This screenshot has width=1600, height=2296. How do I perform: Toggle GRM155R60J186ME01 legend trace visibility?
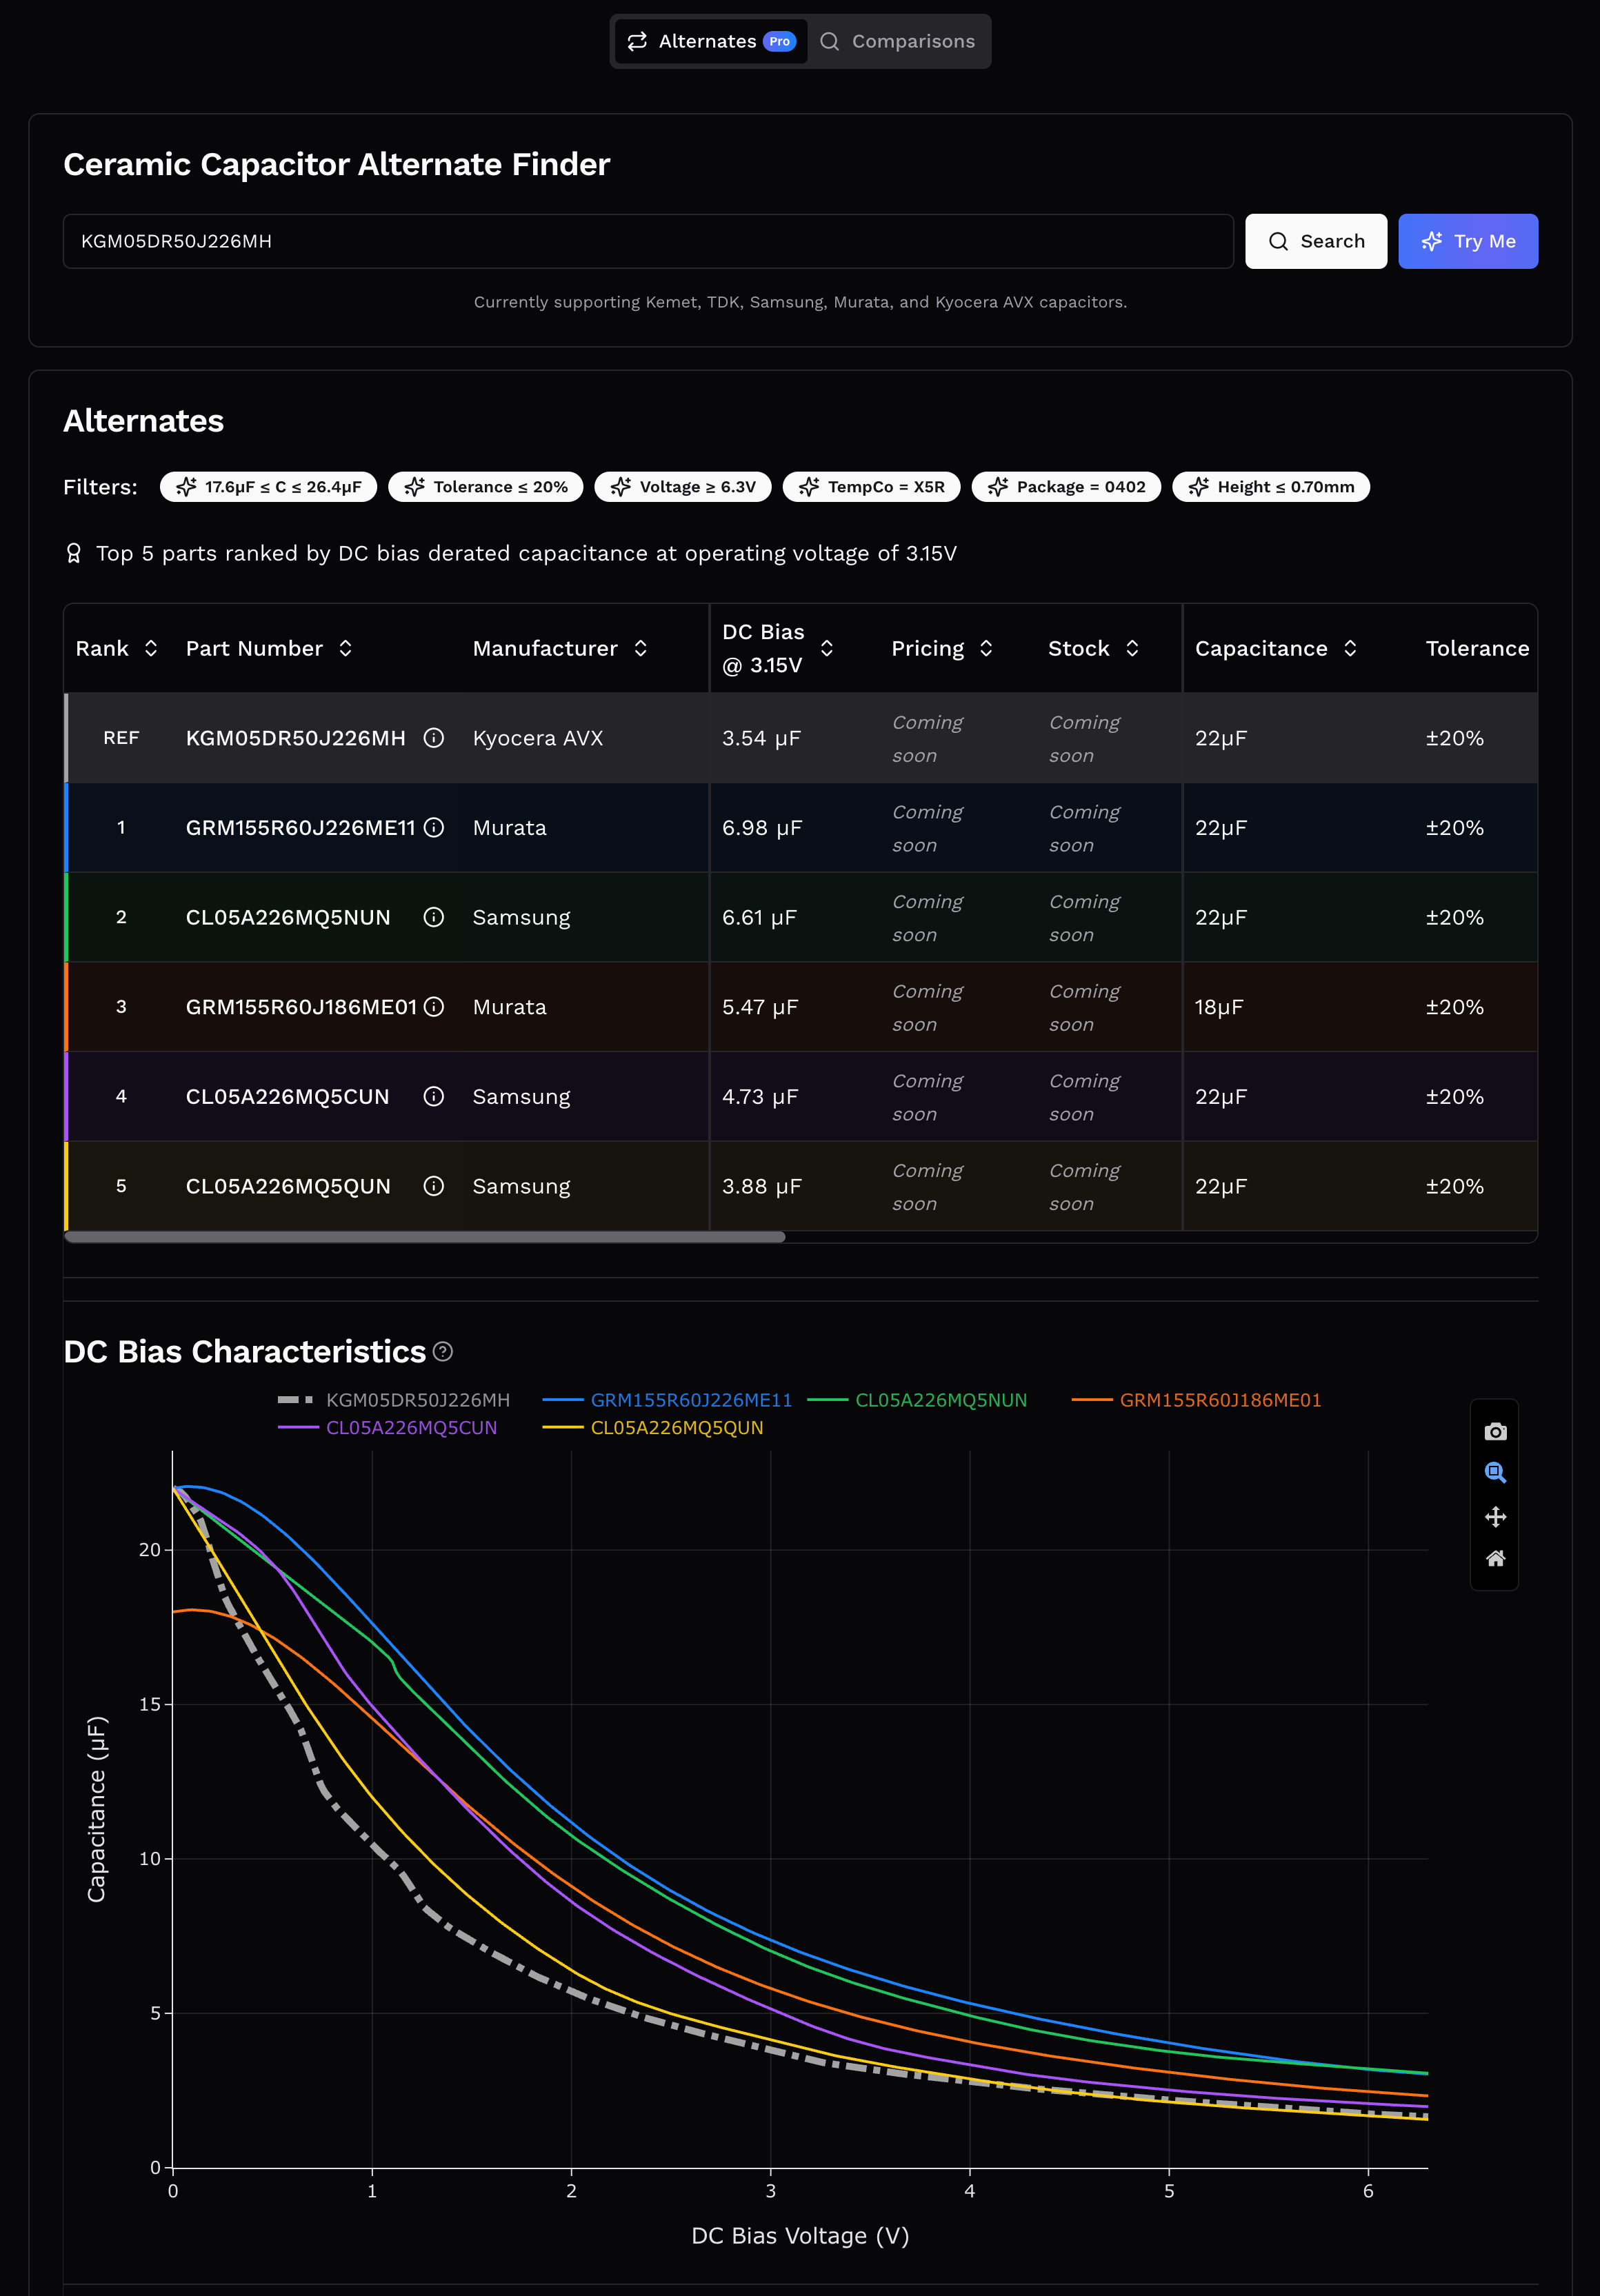pos(1219,1400)
